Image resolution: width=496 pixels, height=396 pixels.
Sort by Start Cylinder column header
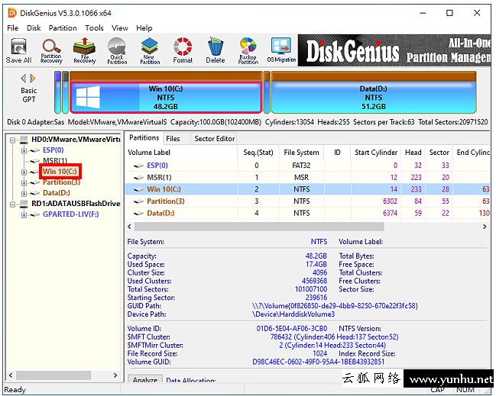click(x=376, y=153)
